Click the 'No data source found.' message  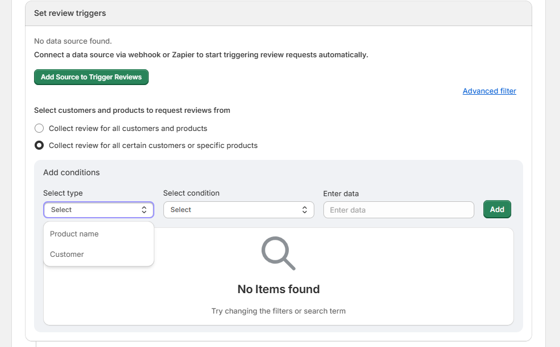click(73, 41)
